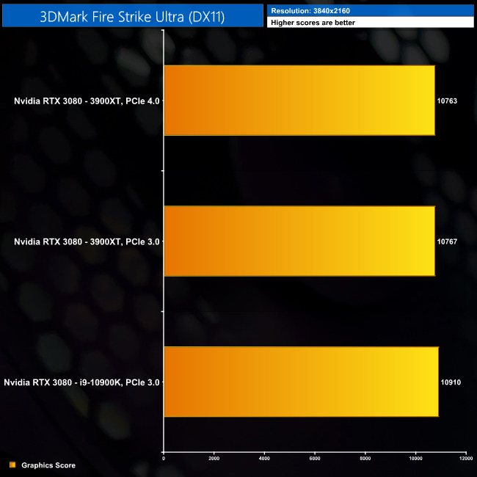
Task: Select the i9-10900K, PCIe 3.0 bar
Action: point(301,382)
